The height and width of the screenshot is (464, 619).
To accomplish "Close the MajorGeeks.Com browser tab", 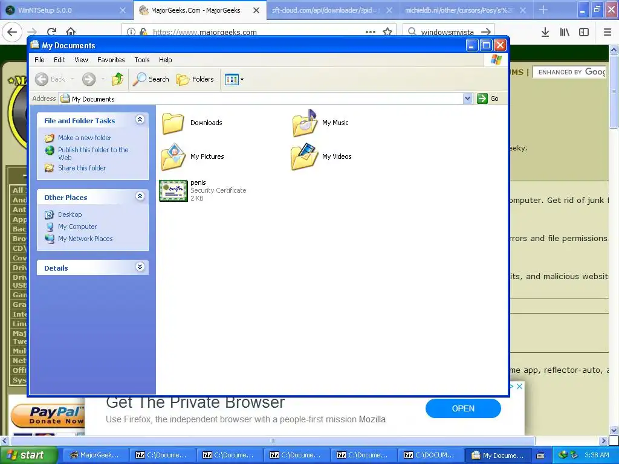I will pos(256,10).
